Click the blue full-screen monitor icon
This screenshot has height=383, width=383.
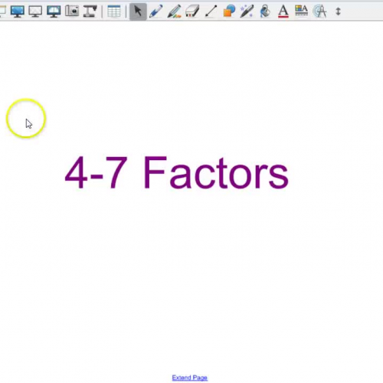click(x=18, y=11)
